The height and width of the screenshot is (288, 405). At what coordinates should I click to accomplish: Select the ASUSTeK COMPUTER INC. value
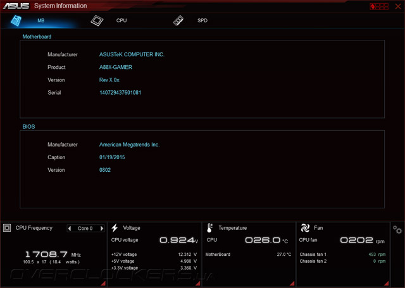click(132, 54)
